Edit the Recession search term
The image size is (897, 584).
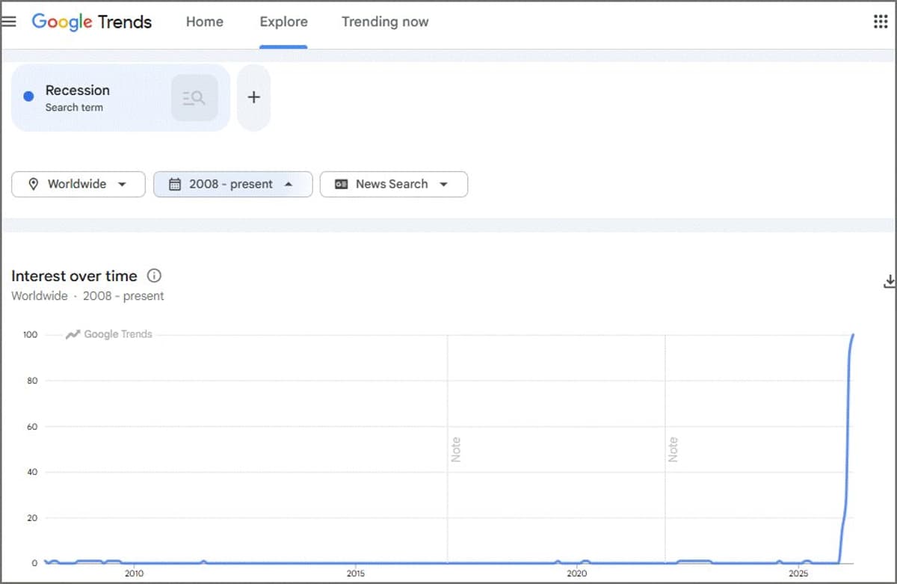77,90
